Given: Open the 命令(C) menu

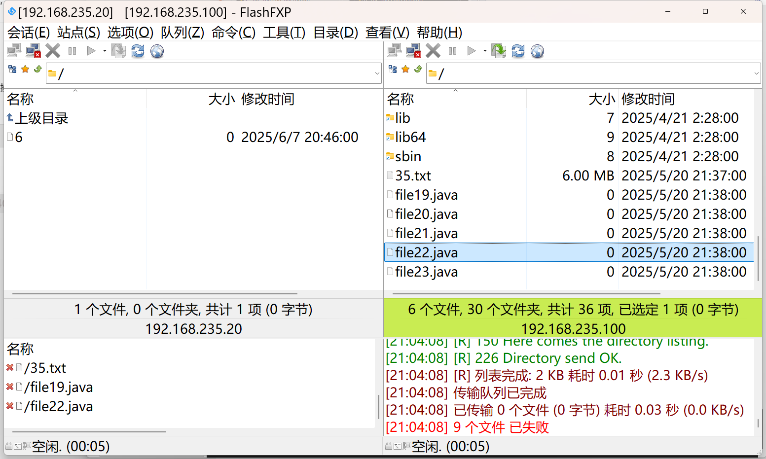Looking at the screenshot, I should coord(234,33).
